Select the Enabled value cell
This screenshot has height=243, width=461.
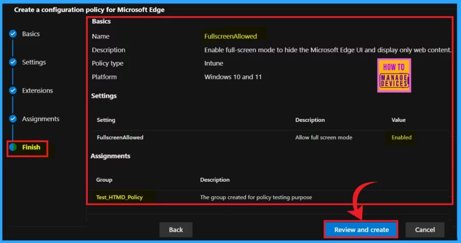tap(401, 137)
